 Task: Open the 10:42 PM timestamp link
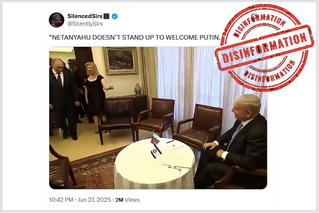[x=61, y=200]
